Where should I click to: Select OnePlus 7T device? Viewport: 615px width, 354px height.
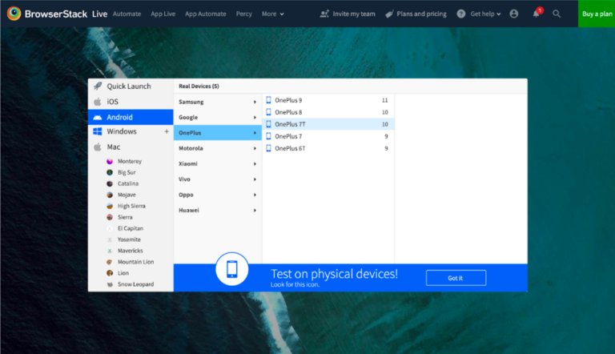[x=328, y=124]
